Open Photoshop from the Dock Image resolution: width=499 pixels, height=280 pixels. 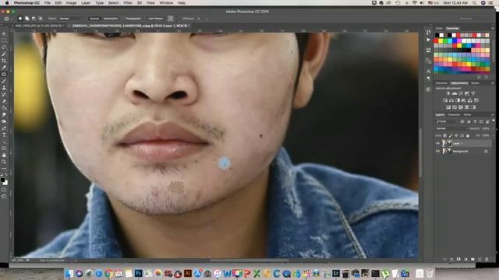[x=139, y=273]
